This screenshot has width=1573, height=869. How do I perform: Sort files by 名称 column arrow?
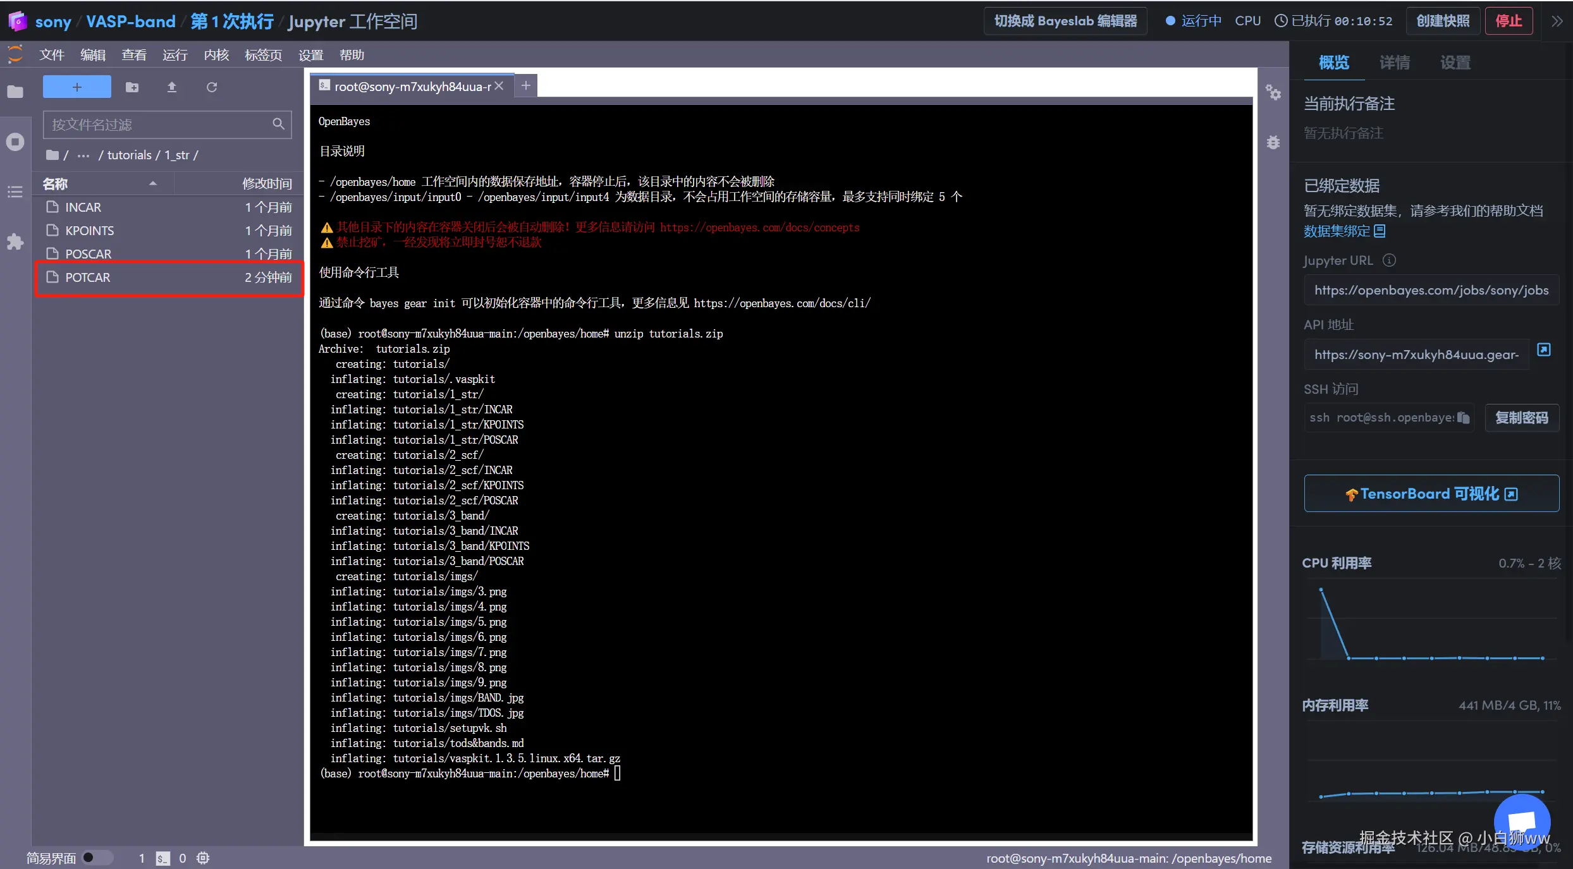152,184
